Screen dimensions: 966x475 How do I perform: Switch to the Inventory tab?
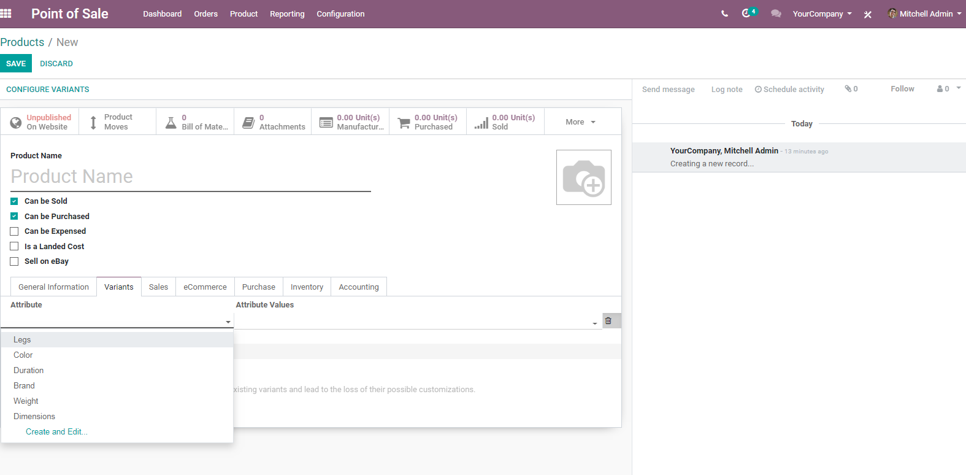point(307,287)
